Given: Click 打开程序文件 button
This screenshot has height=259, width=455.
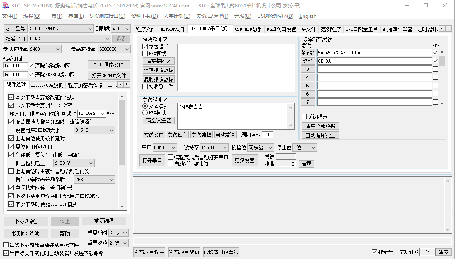Looking at the screenshot, I should [109, 65].
